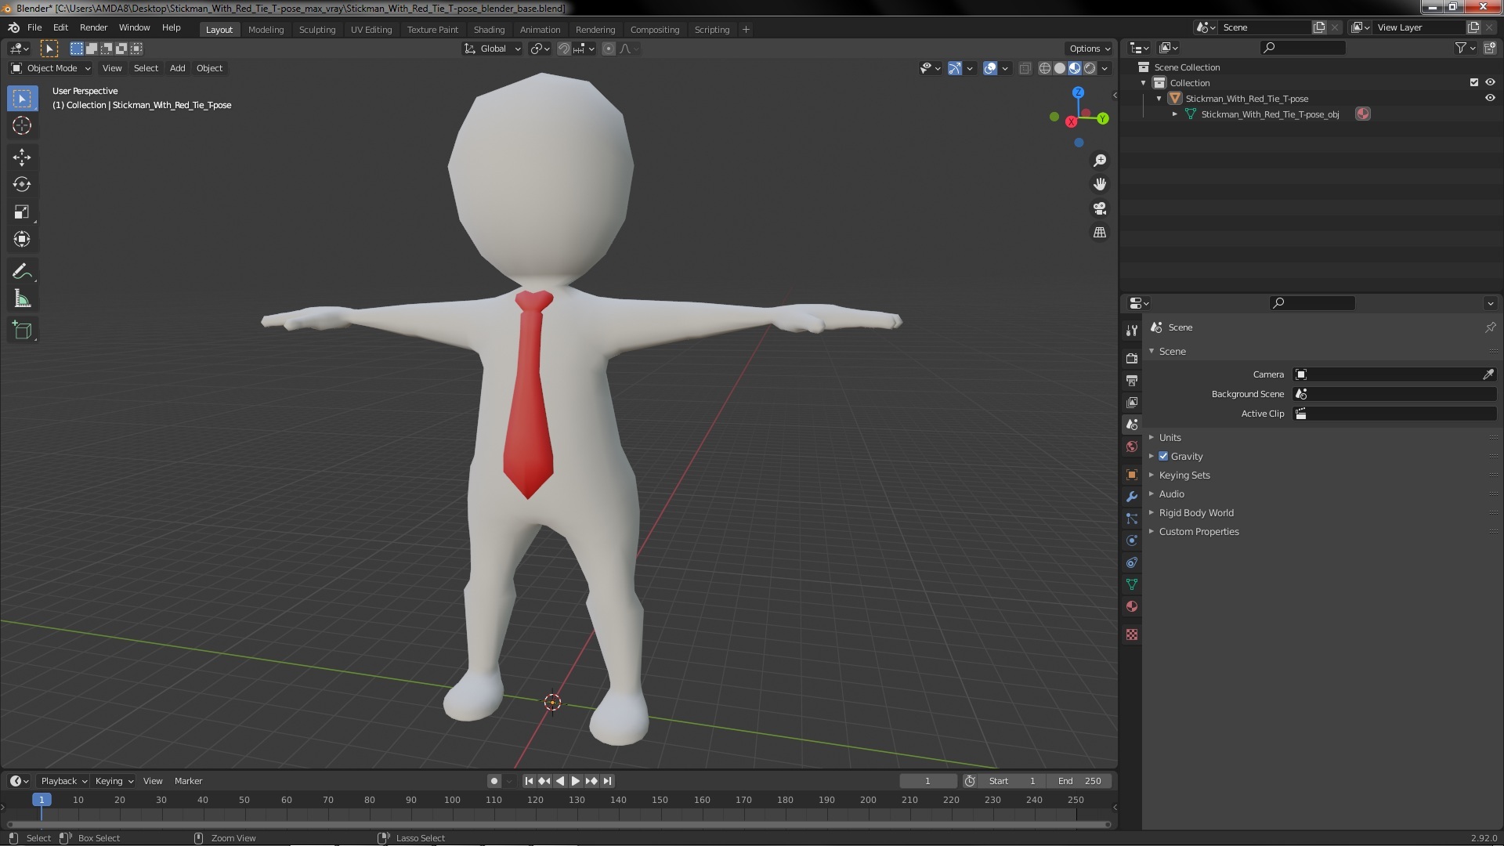The height and width of the screenshot is (846, 1504).
Task: Click the play animation button
Action: coord(576,781)
